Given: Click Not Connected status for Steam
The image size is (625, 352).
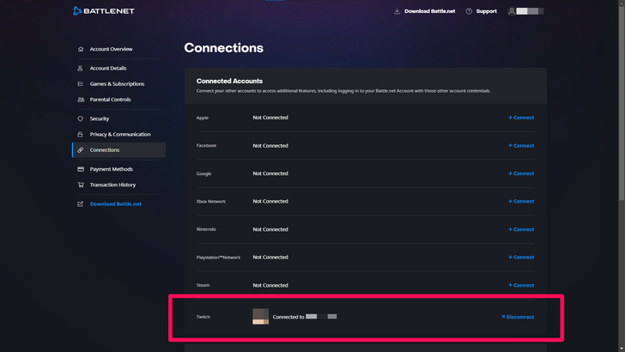Looking at the screenshot, I should coord(270,285).
